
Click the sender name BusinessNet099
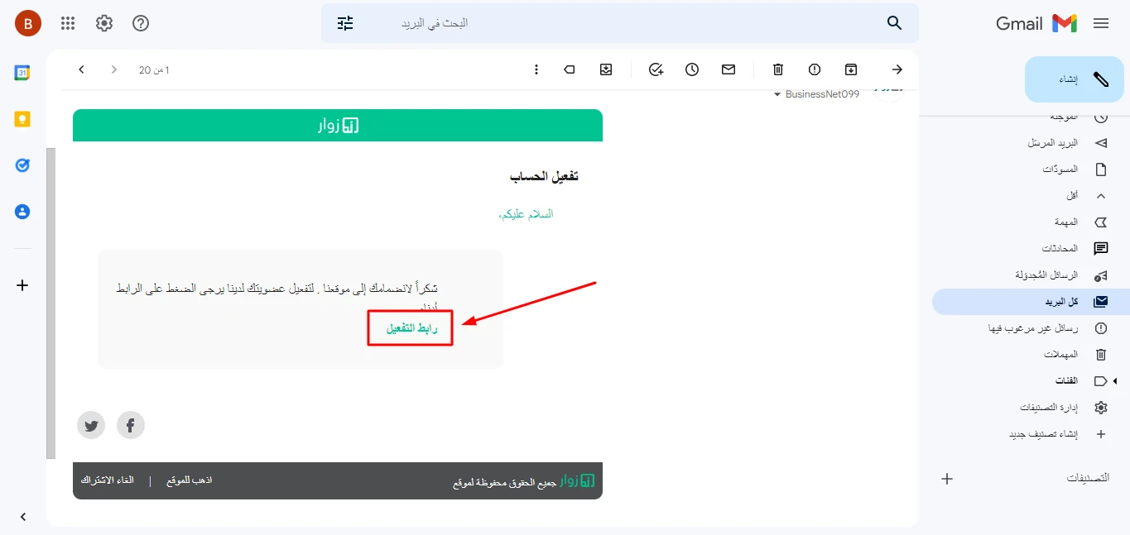click(822, 94)
